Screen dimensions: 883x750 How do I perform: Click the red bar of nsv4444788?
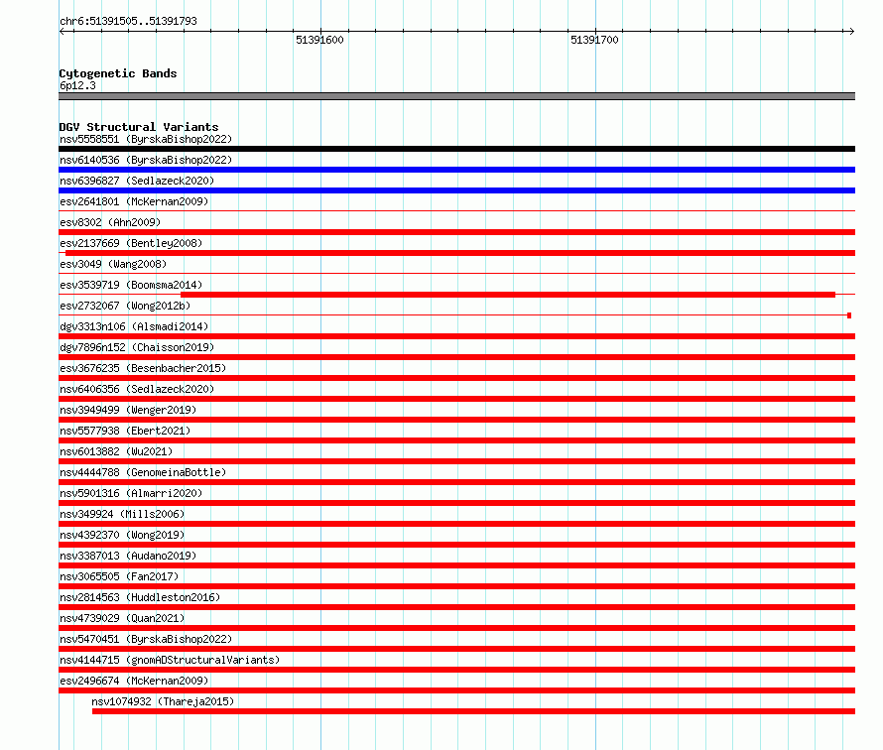(456, 482)
